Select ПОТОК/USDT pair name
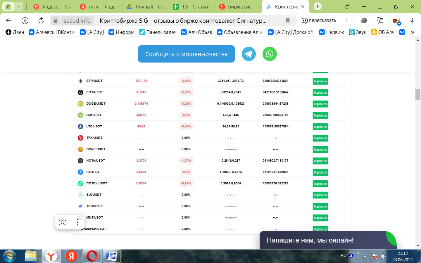 tap(96, 184)
